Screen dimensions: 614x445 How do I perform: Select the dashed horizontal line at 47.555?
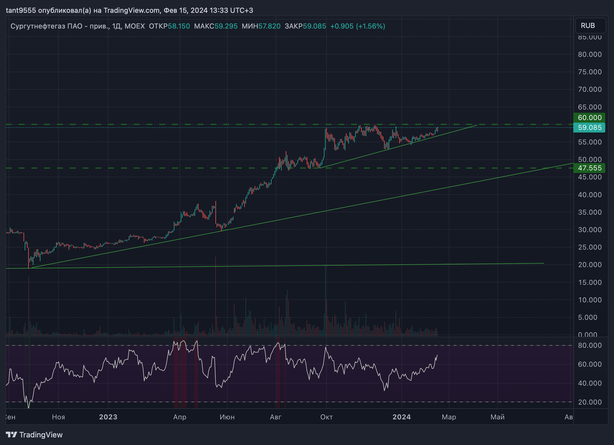289,168
